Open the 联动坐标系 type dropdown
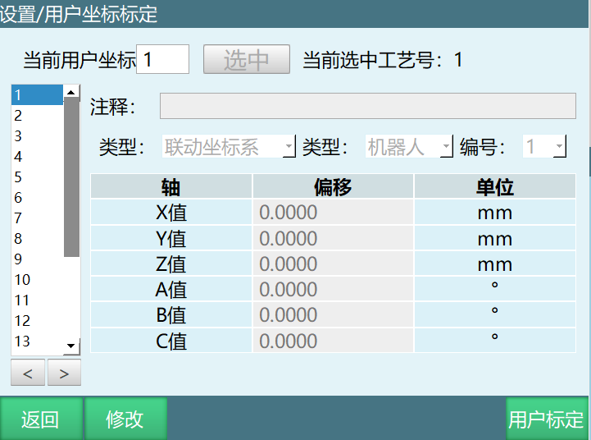The height and width of the screenshot is (440, 591). coord(229,147)
